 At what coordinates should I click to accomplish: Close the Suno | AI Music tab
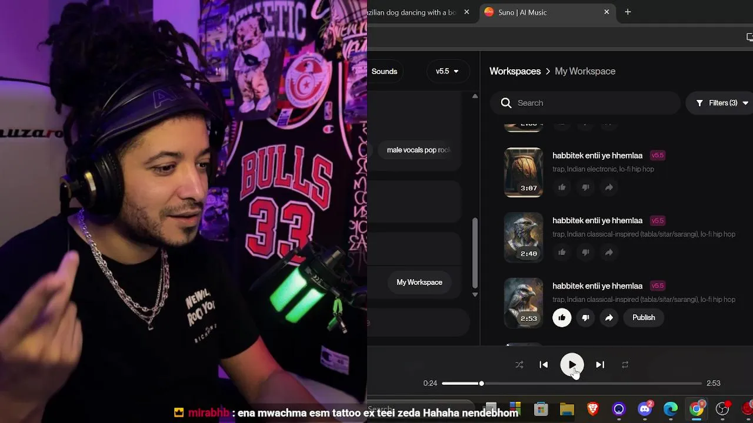coord(607,12)
